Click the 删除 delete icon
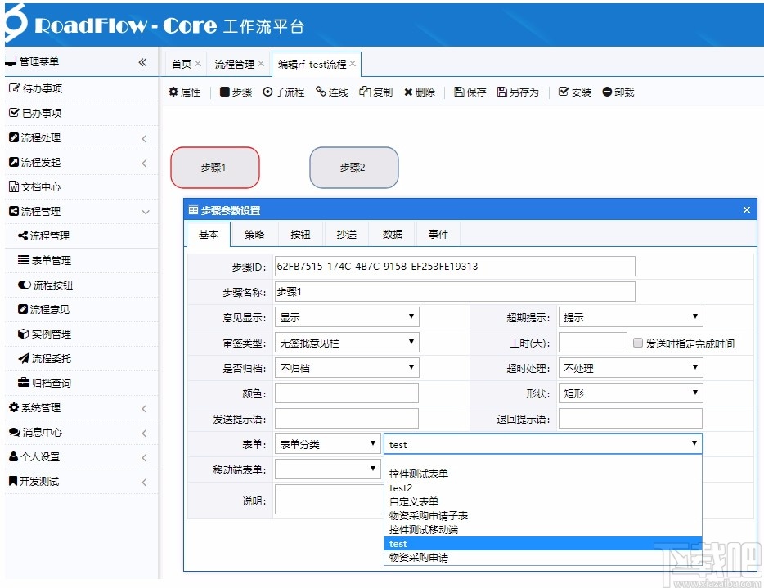This screenshot has height=588, width=764. tap(418, 92)
